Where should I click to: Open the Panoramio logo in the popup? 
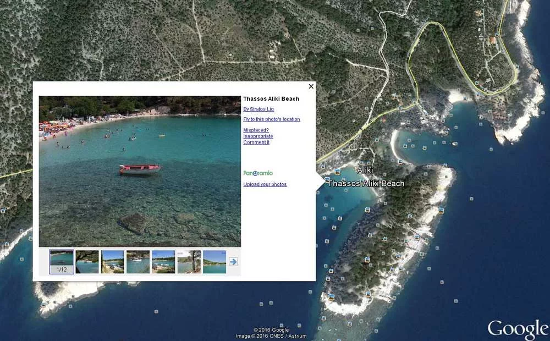click(x=258, y=173)
